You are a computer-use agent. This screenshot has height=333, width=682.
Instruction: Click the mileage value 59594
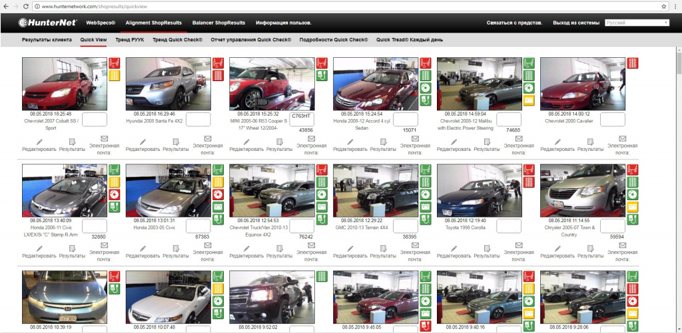(617, 237)
